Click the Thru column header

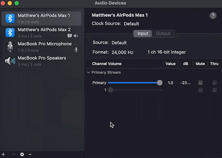(214, 64)
